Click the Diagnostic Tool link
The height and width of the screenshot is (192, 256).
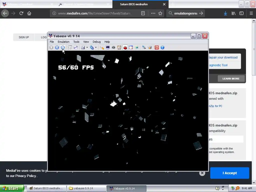click(218, 65)
